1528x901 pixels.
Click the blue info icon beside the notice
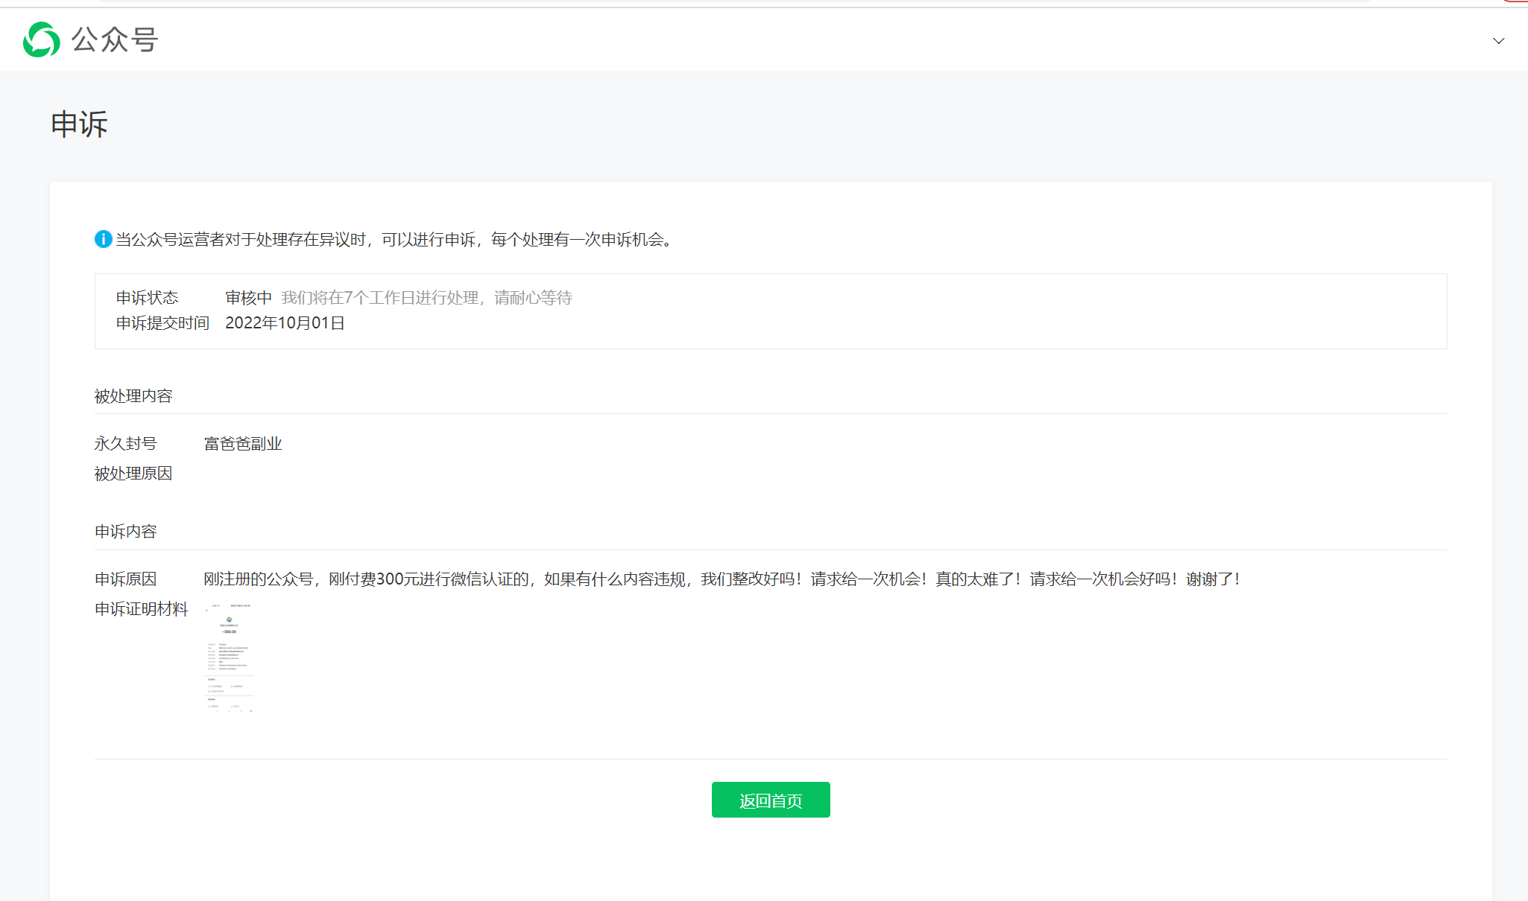(x=103, y=239)
